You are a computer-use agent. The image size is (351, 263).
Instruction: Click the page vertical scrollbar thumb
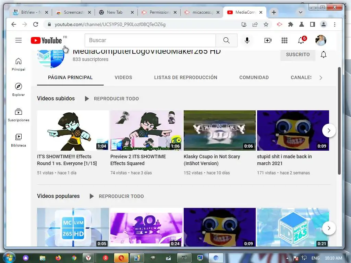coord(339,121)
